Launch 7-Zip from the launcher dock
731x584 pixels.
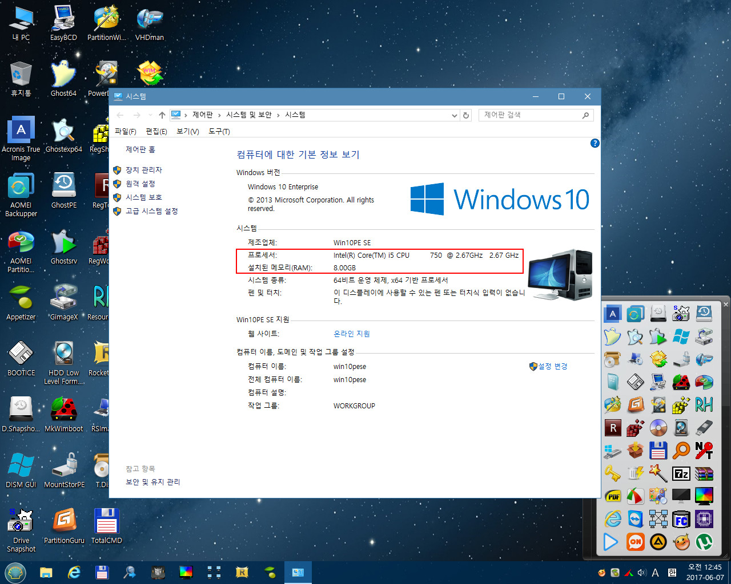(x=681, y=473)
